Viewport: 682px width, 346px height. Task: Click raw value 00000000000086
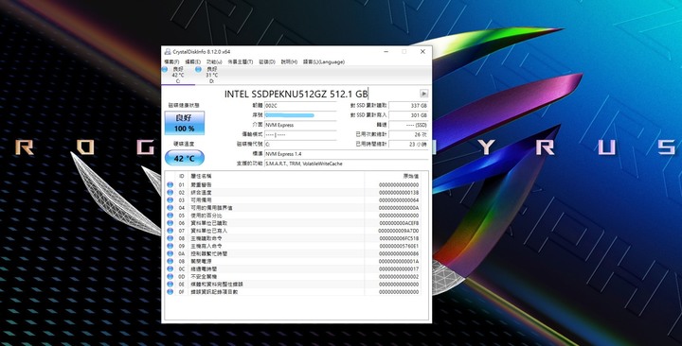pos(399,253)
